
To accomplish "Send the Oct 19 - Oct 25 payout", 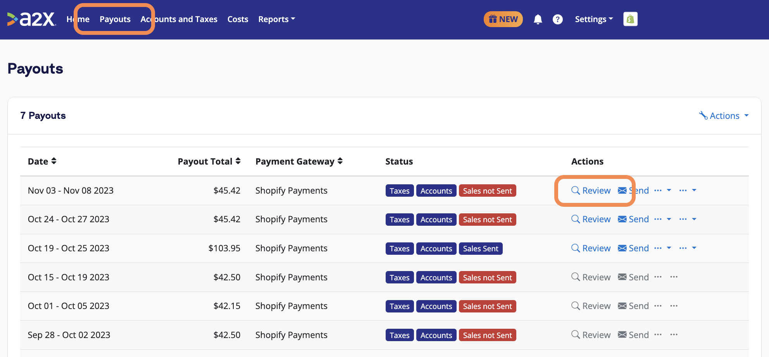I will point(633,248).
